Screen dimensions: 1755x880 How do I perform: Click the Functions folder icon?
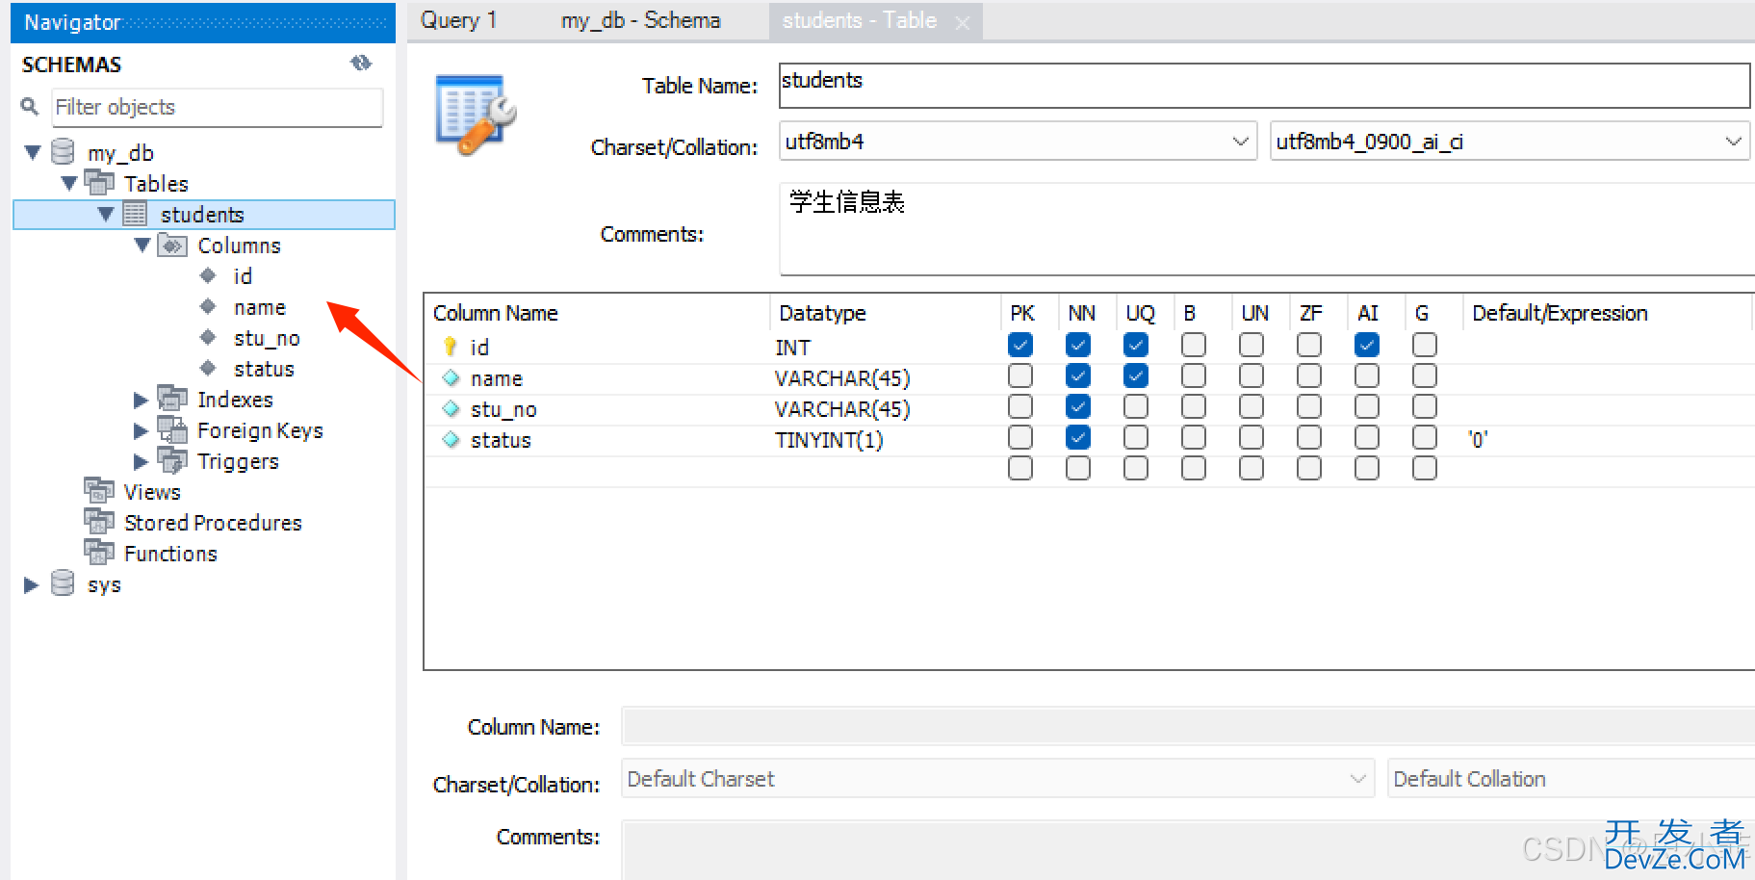coord(99,553)
